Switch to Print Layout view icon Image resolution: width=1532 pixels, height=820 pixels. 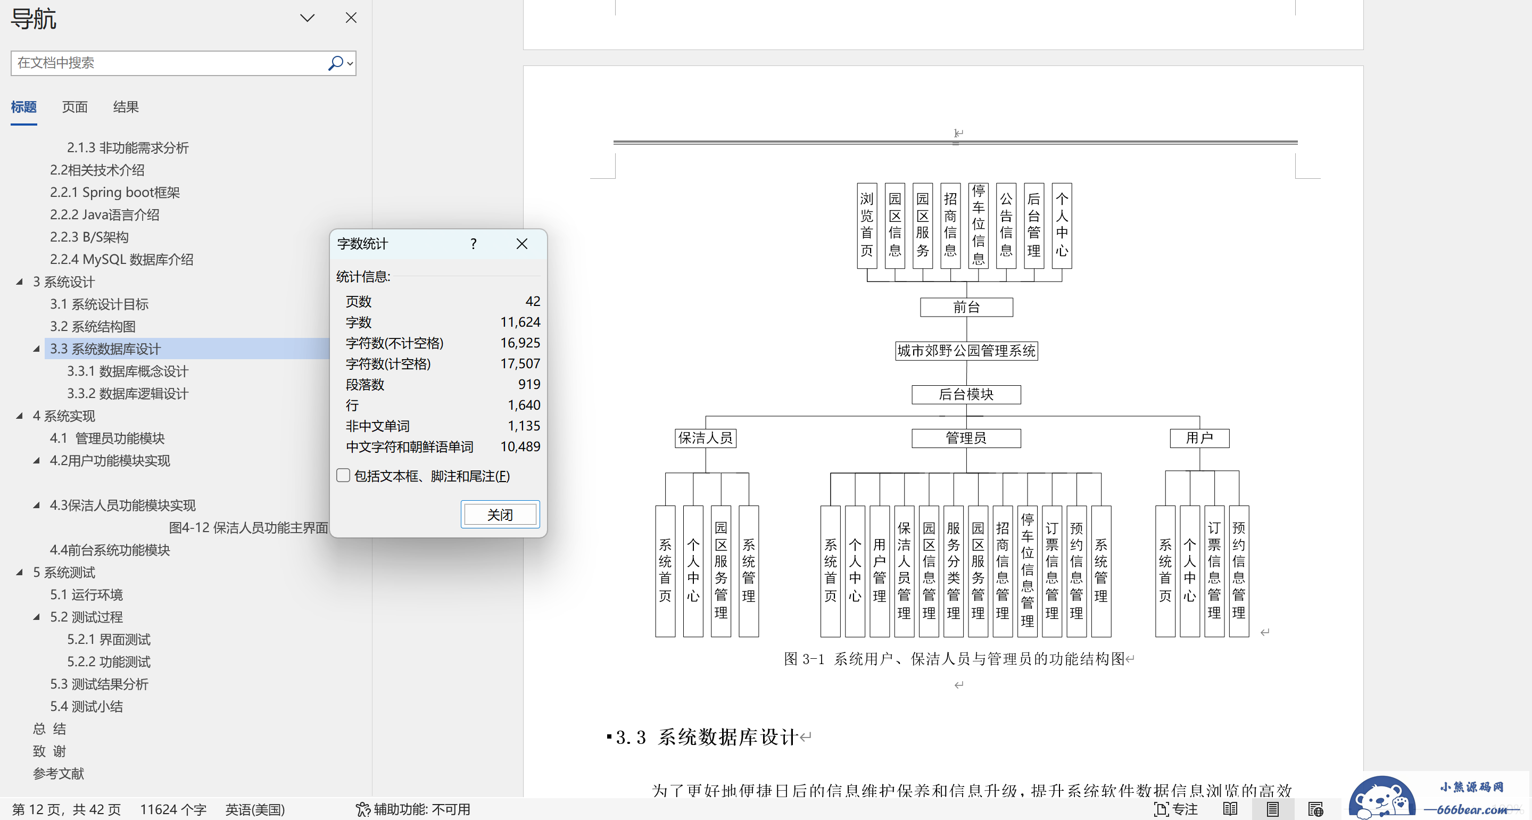[x=1273, y=809]
